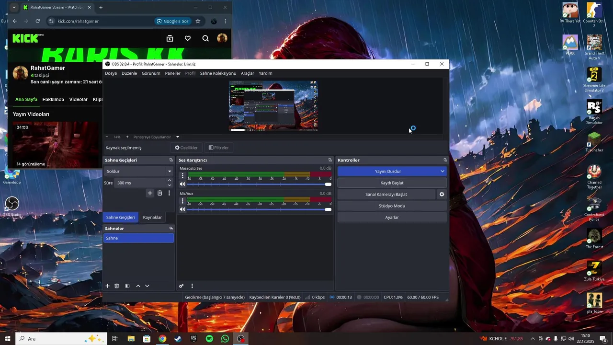The image size is (613, 345).
Task: Increase Süre duration with up stepper
Action: pyautogui.click(x=170, y=181)
